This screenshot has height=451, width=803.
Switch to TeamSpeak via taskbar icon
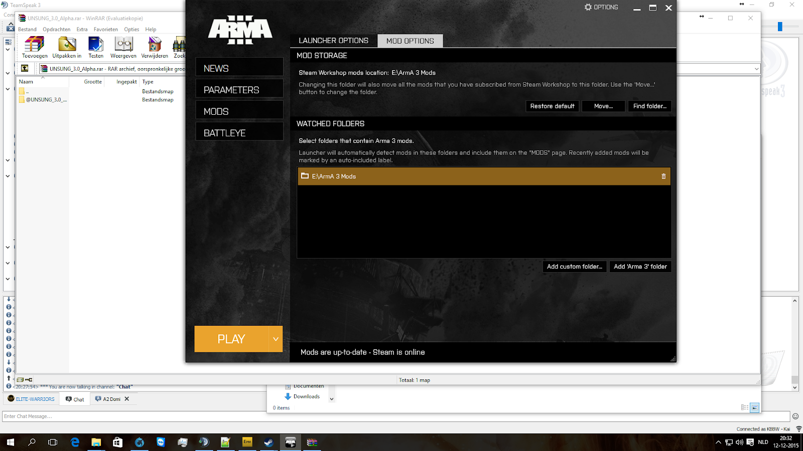[x=204, y=442]
